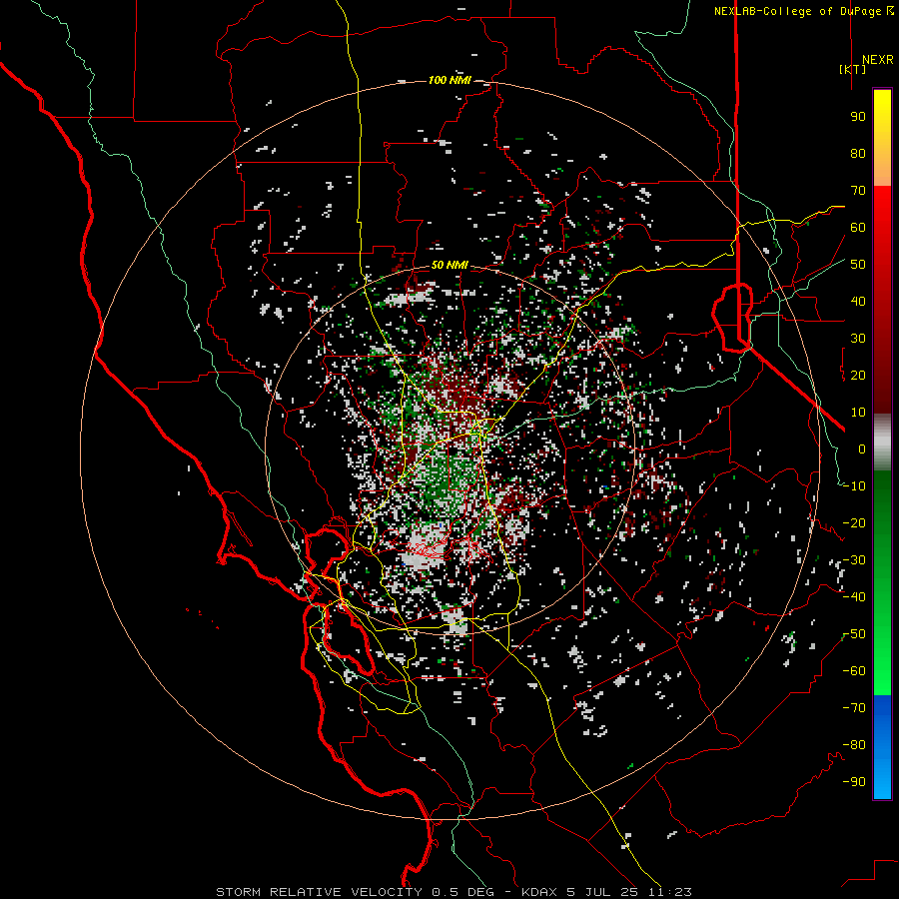
Task: Click the 50 value on the velocity scale
Action: point(858,265)
